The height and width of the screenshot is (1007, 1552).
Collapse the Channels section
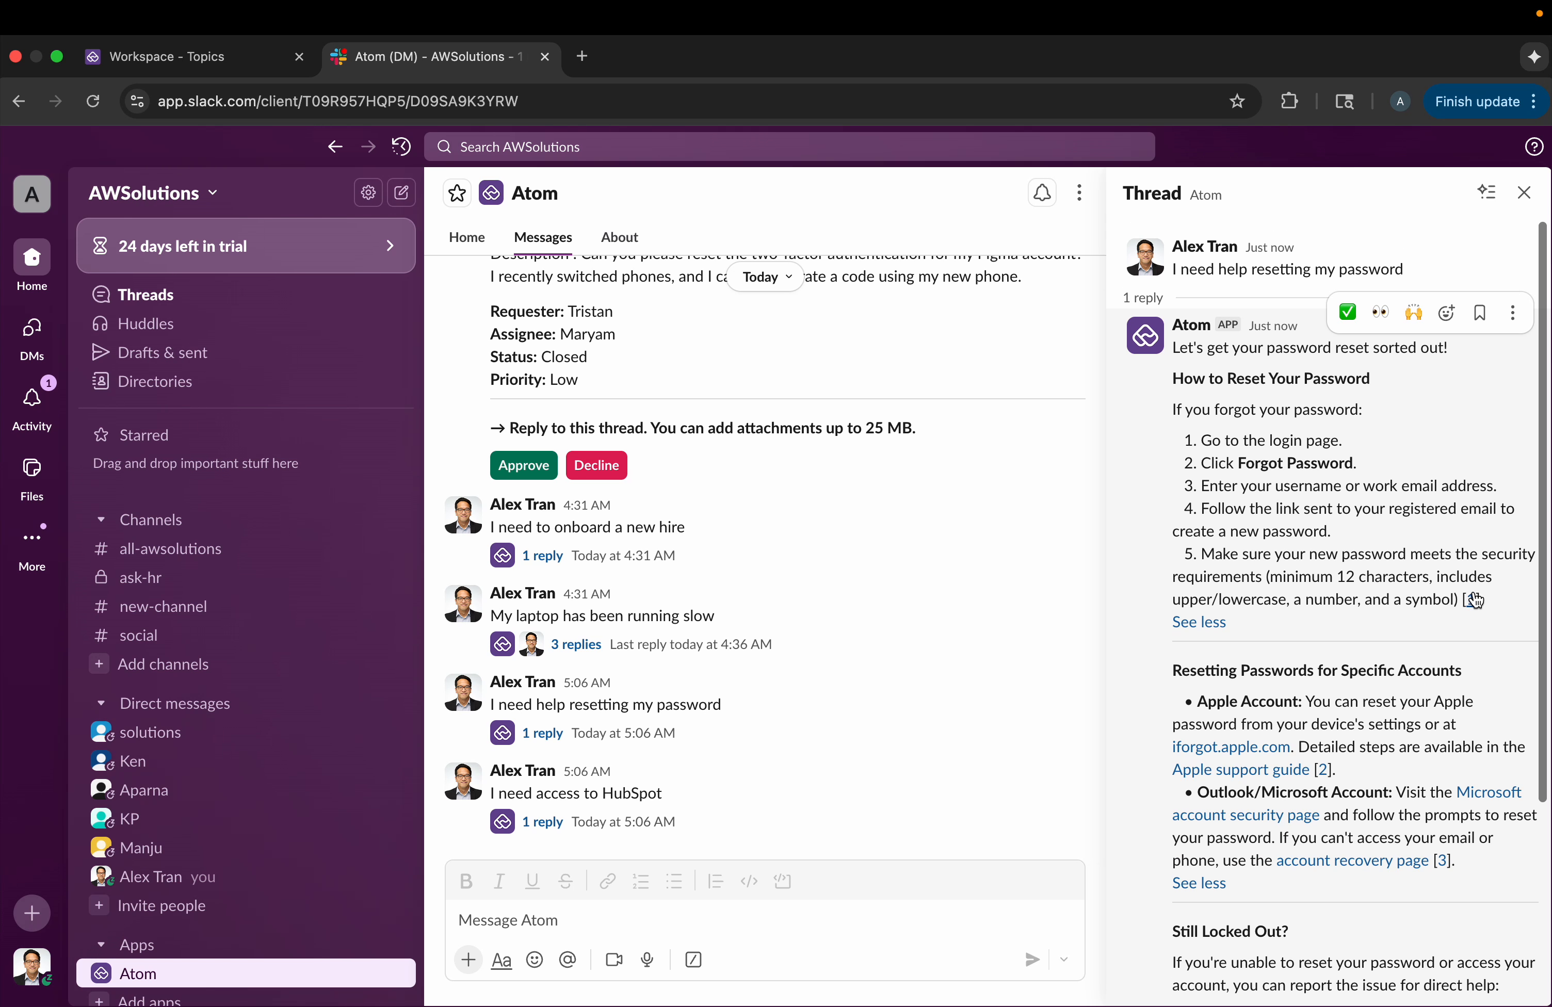coord(102,520)
